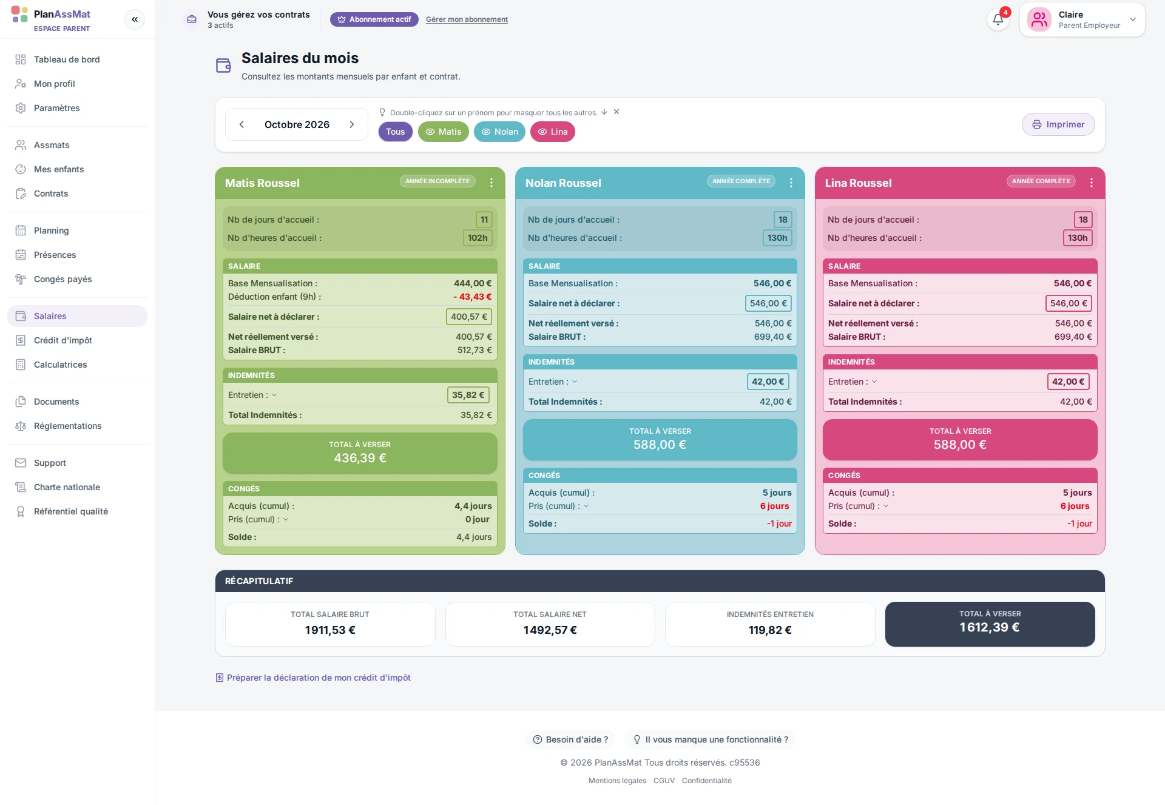Click the Besoin d'aide ? button
This screenshot has height=805, width=1165.
[x=570, y=739]
